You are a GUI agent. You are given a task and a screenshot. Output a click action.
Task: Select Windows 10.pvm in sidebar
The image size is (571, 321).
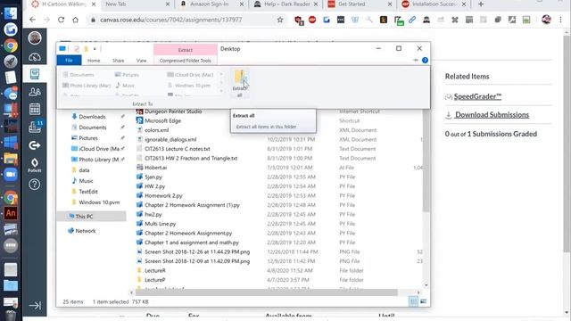[99, 202]
